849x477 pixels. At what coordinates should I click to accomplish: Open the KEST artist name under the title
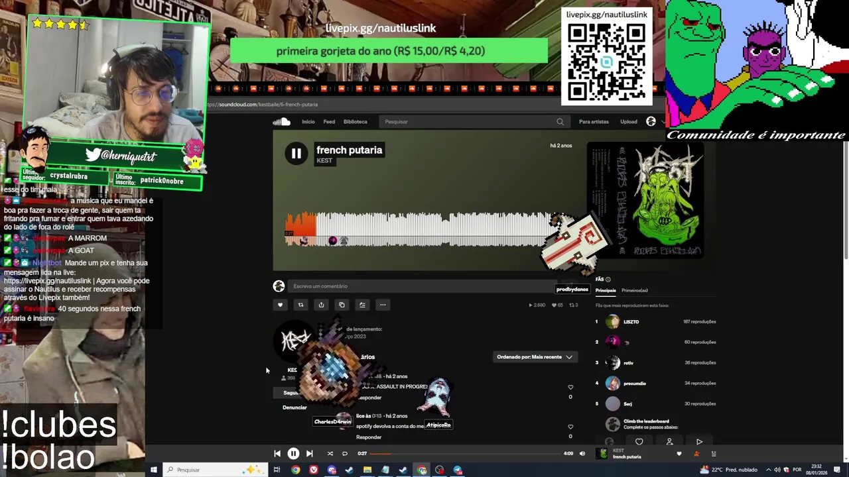[x=324, y=161]
